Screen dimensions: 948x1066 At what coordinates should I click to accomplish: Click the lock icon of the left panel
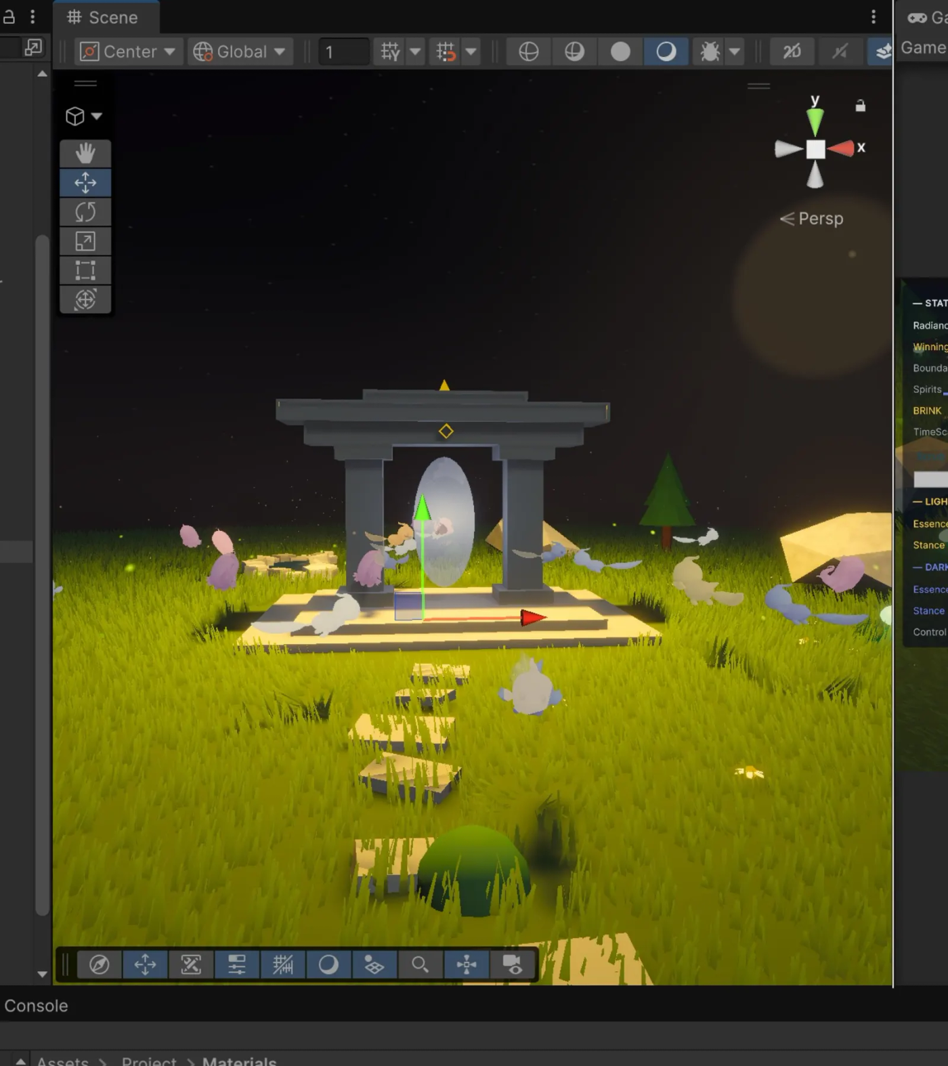9,16
